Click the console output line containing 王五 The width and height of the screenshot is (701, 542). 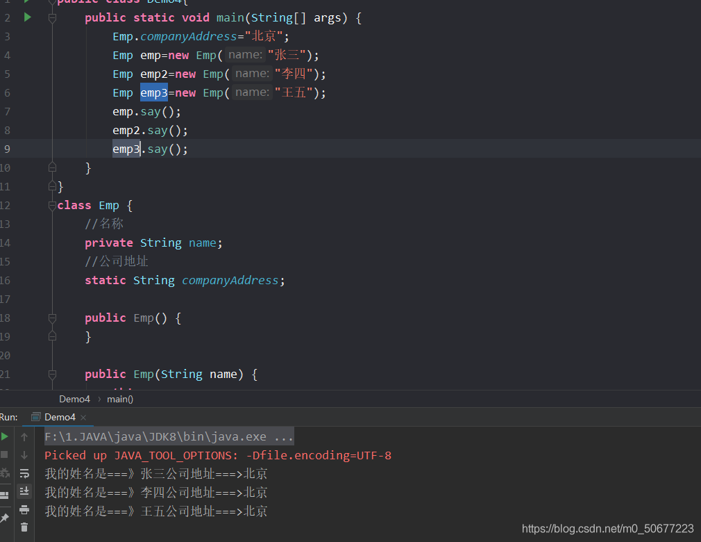(x=156, y=511)
